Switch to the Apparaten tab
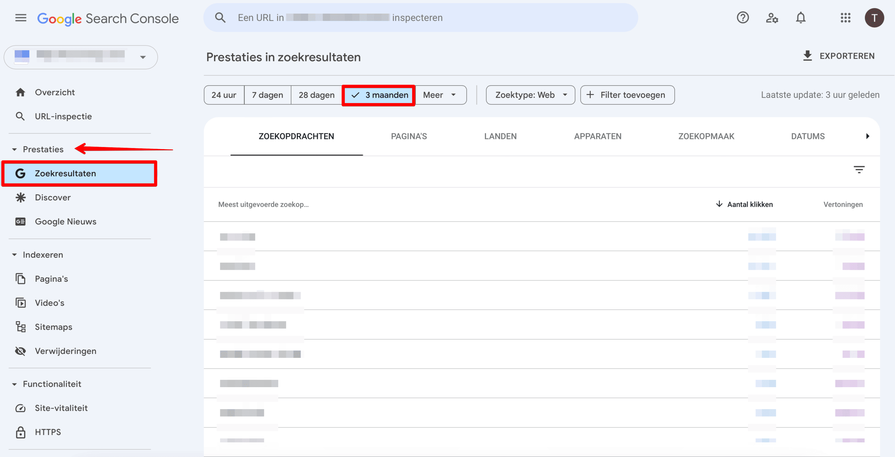 [x=597, y=136]
